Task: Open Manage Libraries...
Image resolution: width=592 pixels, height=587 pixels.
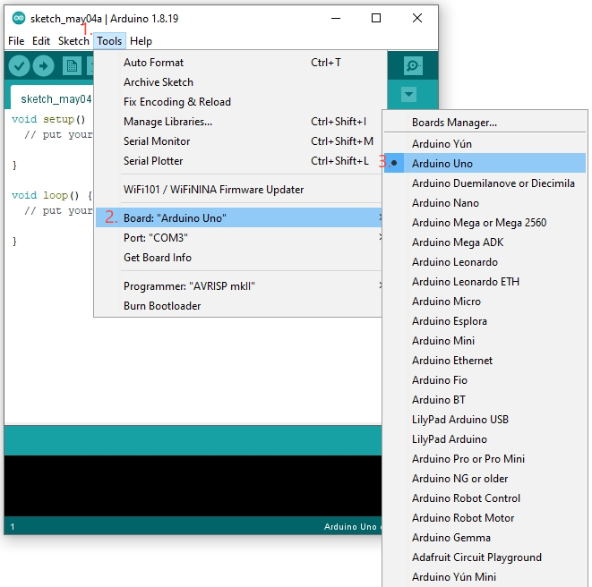Action: pos(240,122)
